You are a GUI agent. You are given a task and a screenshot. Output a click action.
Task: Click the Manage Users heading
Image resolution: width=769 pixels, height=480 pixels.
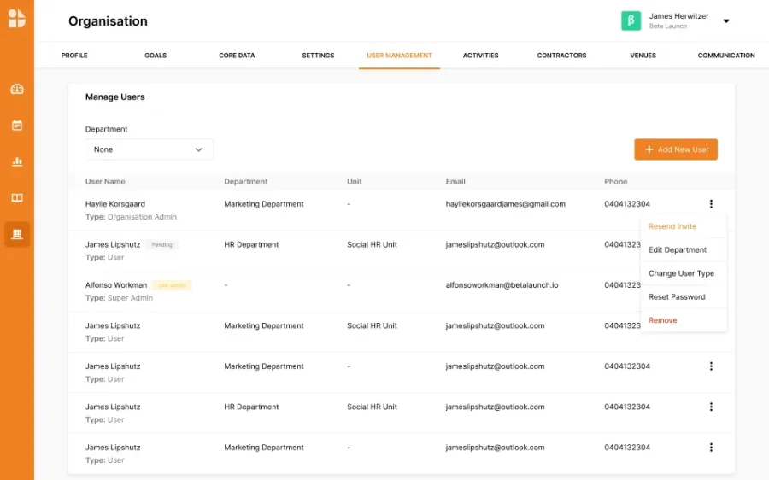[x=114, y=97]
